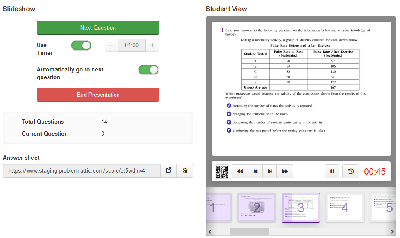
Task: Increase timer duration with plus button
Action: pyautogui.click(x=152, y=45)
